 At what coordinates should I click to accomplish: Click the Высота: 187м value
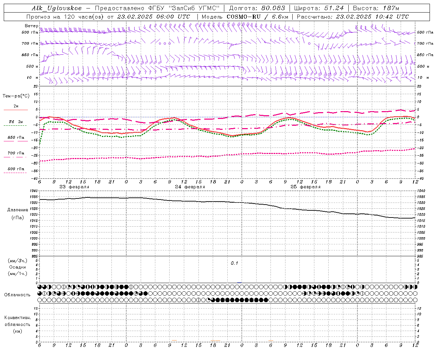376,8
